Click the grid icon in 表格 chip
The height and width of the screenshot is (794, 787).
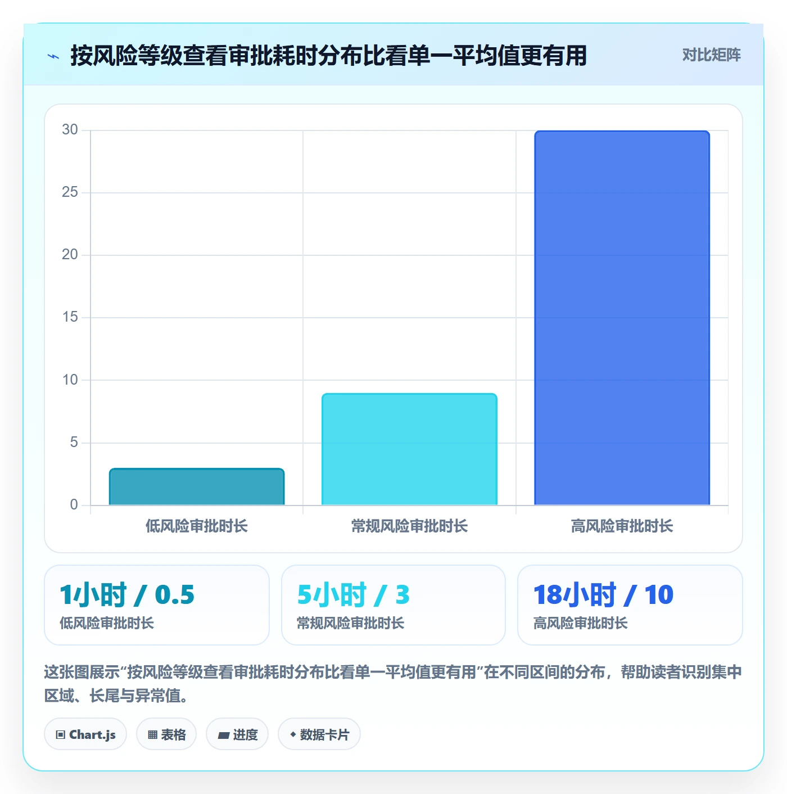[x=152, y=735]
